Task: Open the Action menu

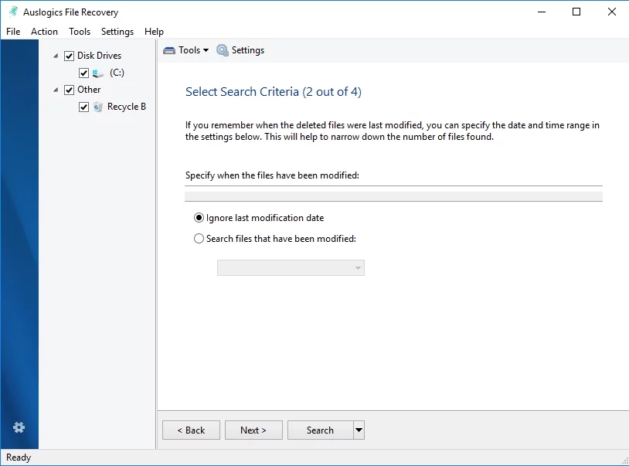Action: tap(44, 32)
